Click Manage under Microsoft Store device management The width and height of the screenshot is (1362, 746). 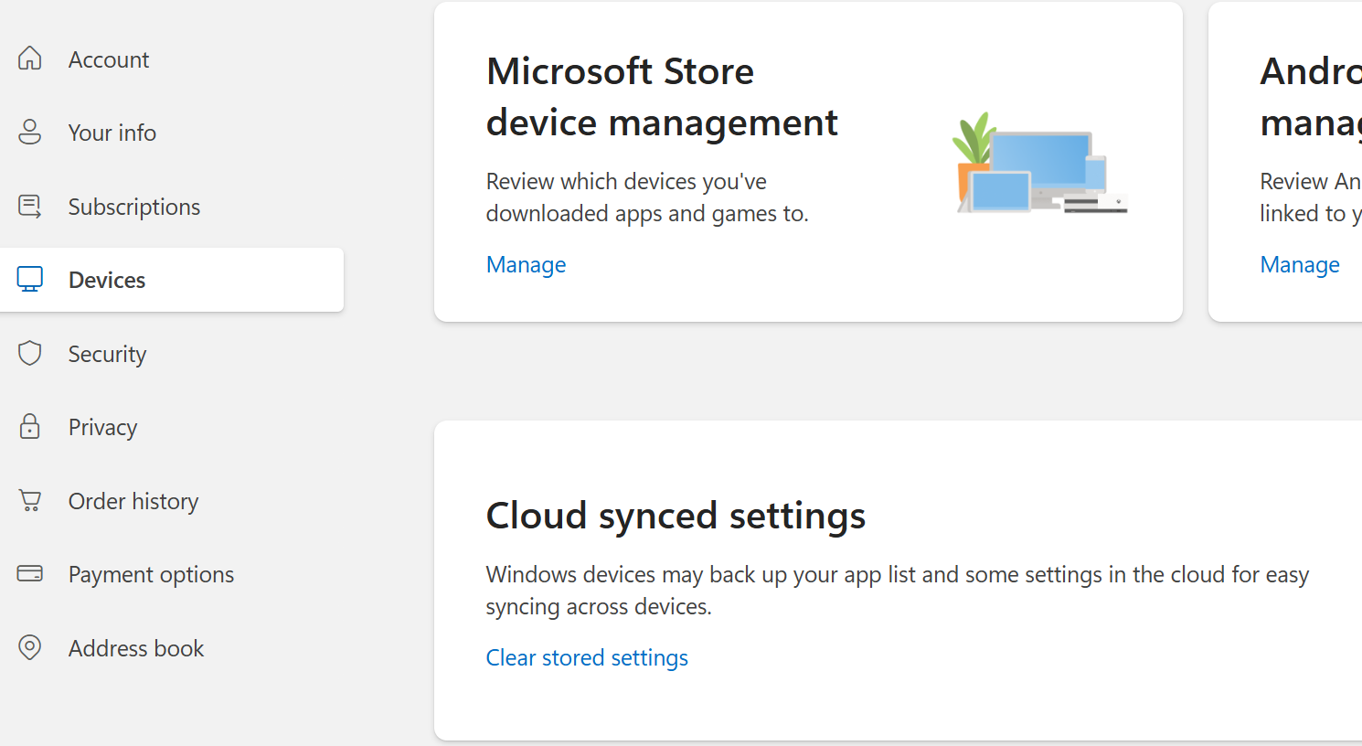point(526,265)
